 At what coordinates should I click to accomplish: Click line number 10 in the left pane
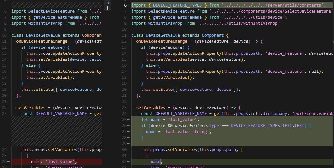[4, 35]
